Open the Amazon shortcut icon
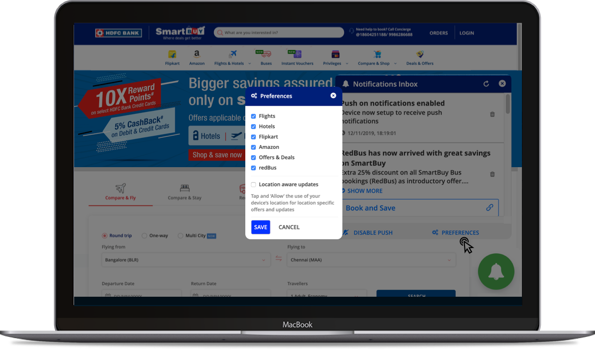595x350 pixels. [197, 54]
